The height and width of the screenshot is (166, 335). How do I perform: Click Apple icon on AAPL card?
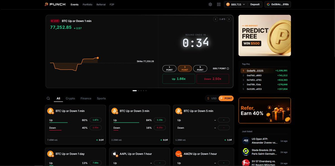tap(114, 154)
